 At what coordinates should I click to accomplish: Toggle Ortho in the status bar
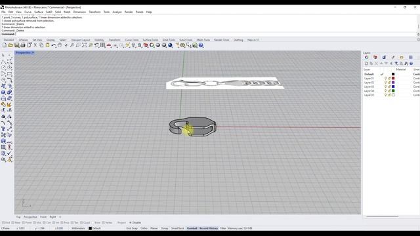pyautogui.click(x=144, y=228)
